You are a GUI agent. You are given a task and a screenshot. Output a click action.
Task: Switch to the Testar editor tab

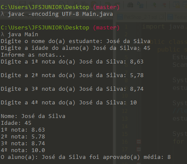pyautogui.click(x=177, y=17)
